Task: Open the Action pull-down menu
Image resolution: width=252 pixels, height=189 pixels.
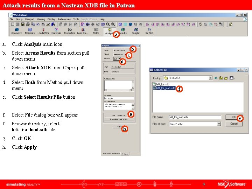Action: click(x=121, y=50)
